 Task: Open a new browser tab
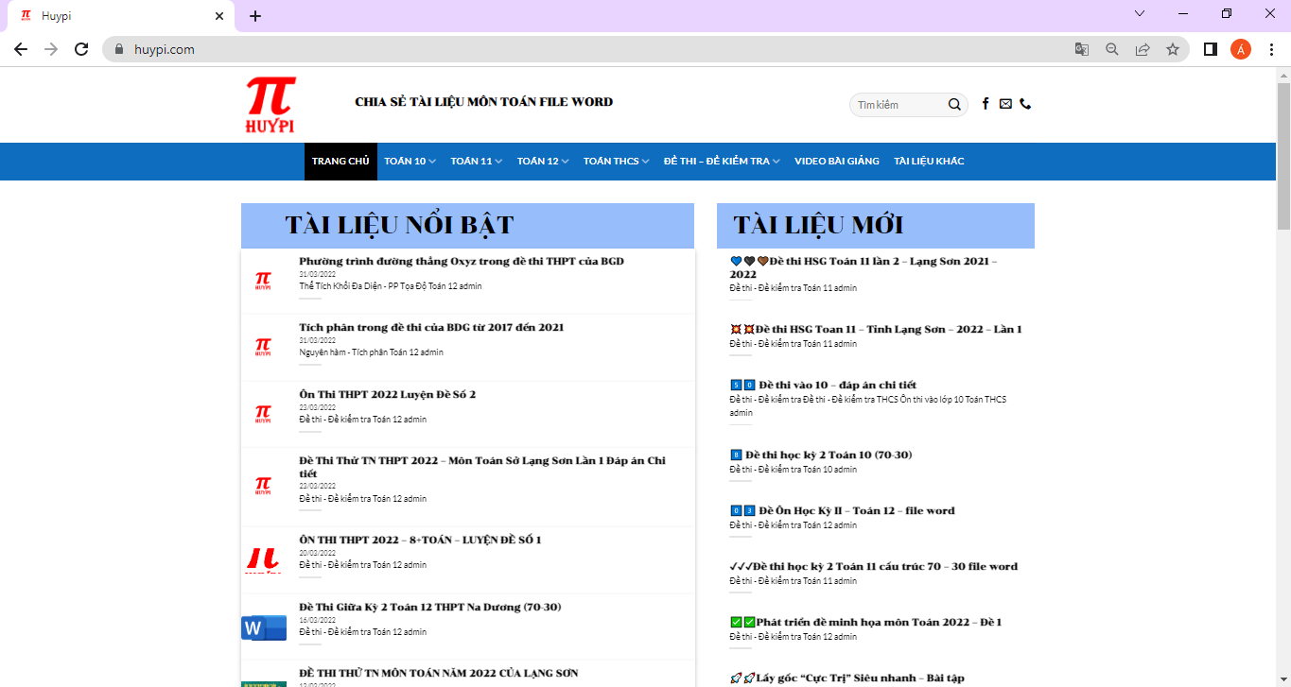coord(255,16)
